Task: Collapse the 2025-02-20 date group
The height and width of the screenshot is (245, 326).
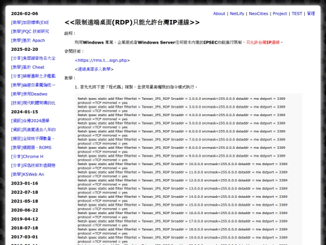Action: coord(25,49)
